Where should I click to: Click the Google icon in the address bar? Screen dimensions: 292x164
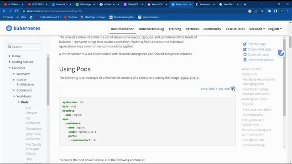250,11
